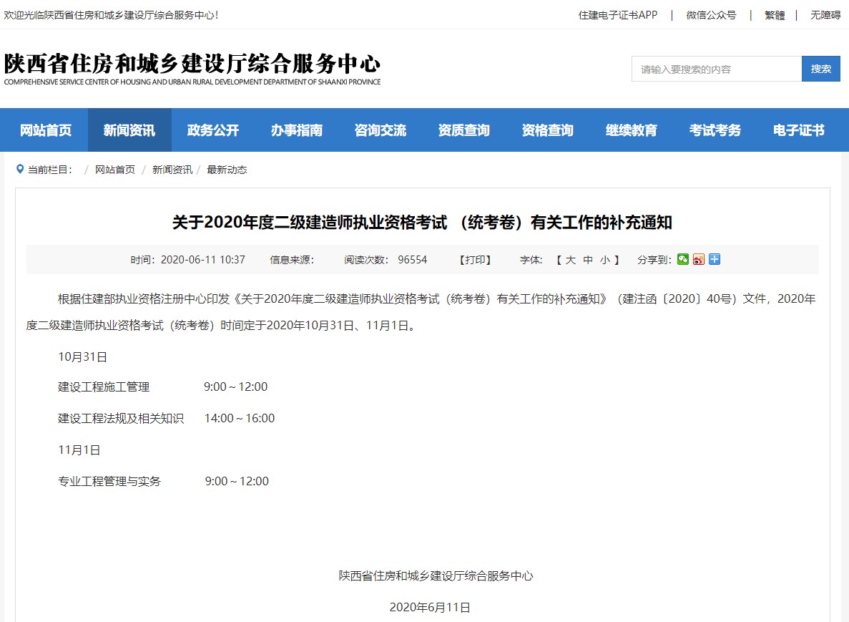Click the 搜索 search button

pyautogui.click(x=820, y=69)
